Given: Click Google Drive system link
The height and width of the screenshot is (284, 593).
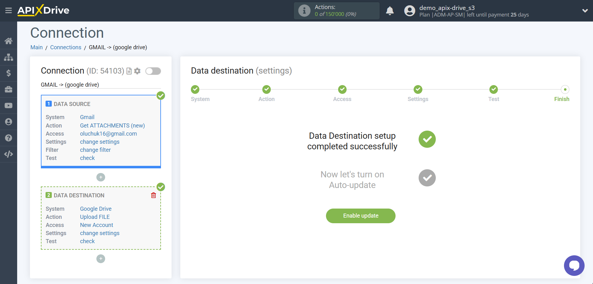Looking at the screenshot, I should [x=95, y=209].
